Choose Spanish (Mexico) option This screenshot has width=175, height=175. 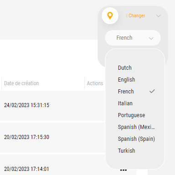point(136,127)
